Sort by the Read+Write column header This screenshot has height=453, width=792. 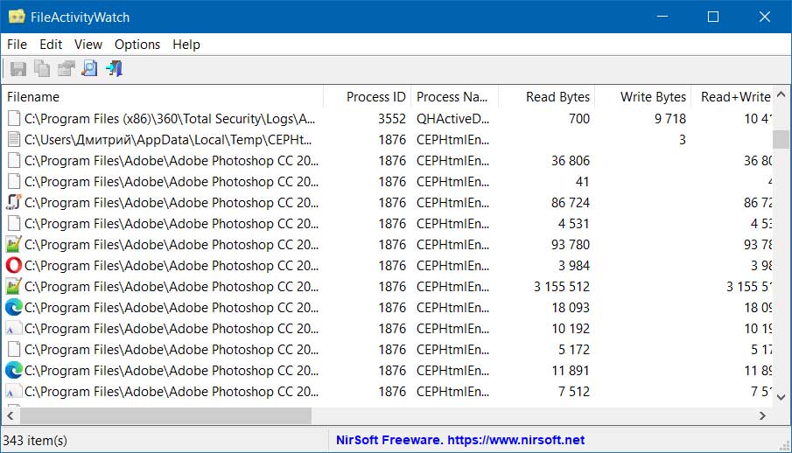(732, 97)
